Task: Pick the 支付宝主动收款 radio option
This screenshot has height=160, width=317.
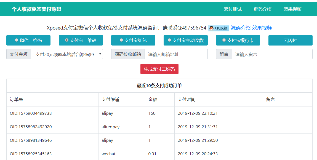Action: (169, 40)
